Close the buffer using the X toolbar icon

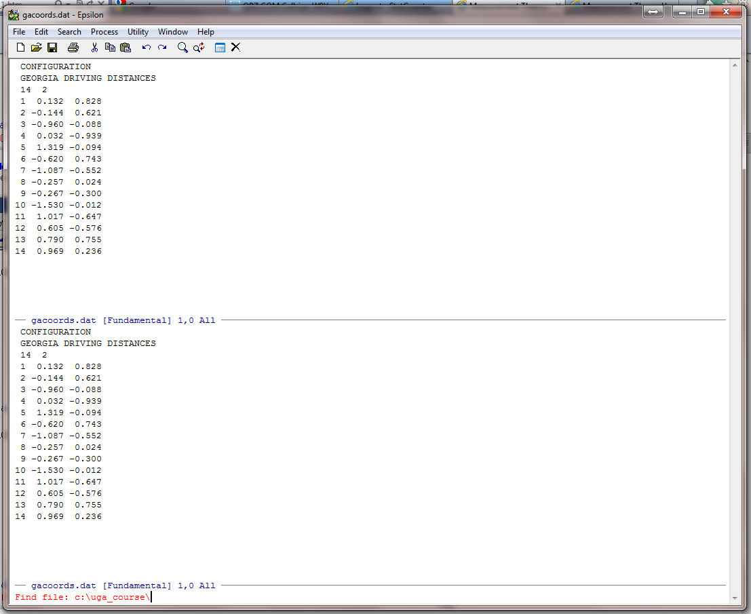[x=235, y=47]
